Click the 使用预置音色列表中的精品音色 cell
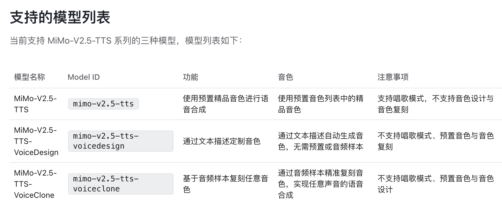 tap(320, 104)
